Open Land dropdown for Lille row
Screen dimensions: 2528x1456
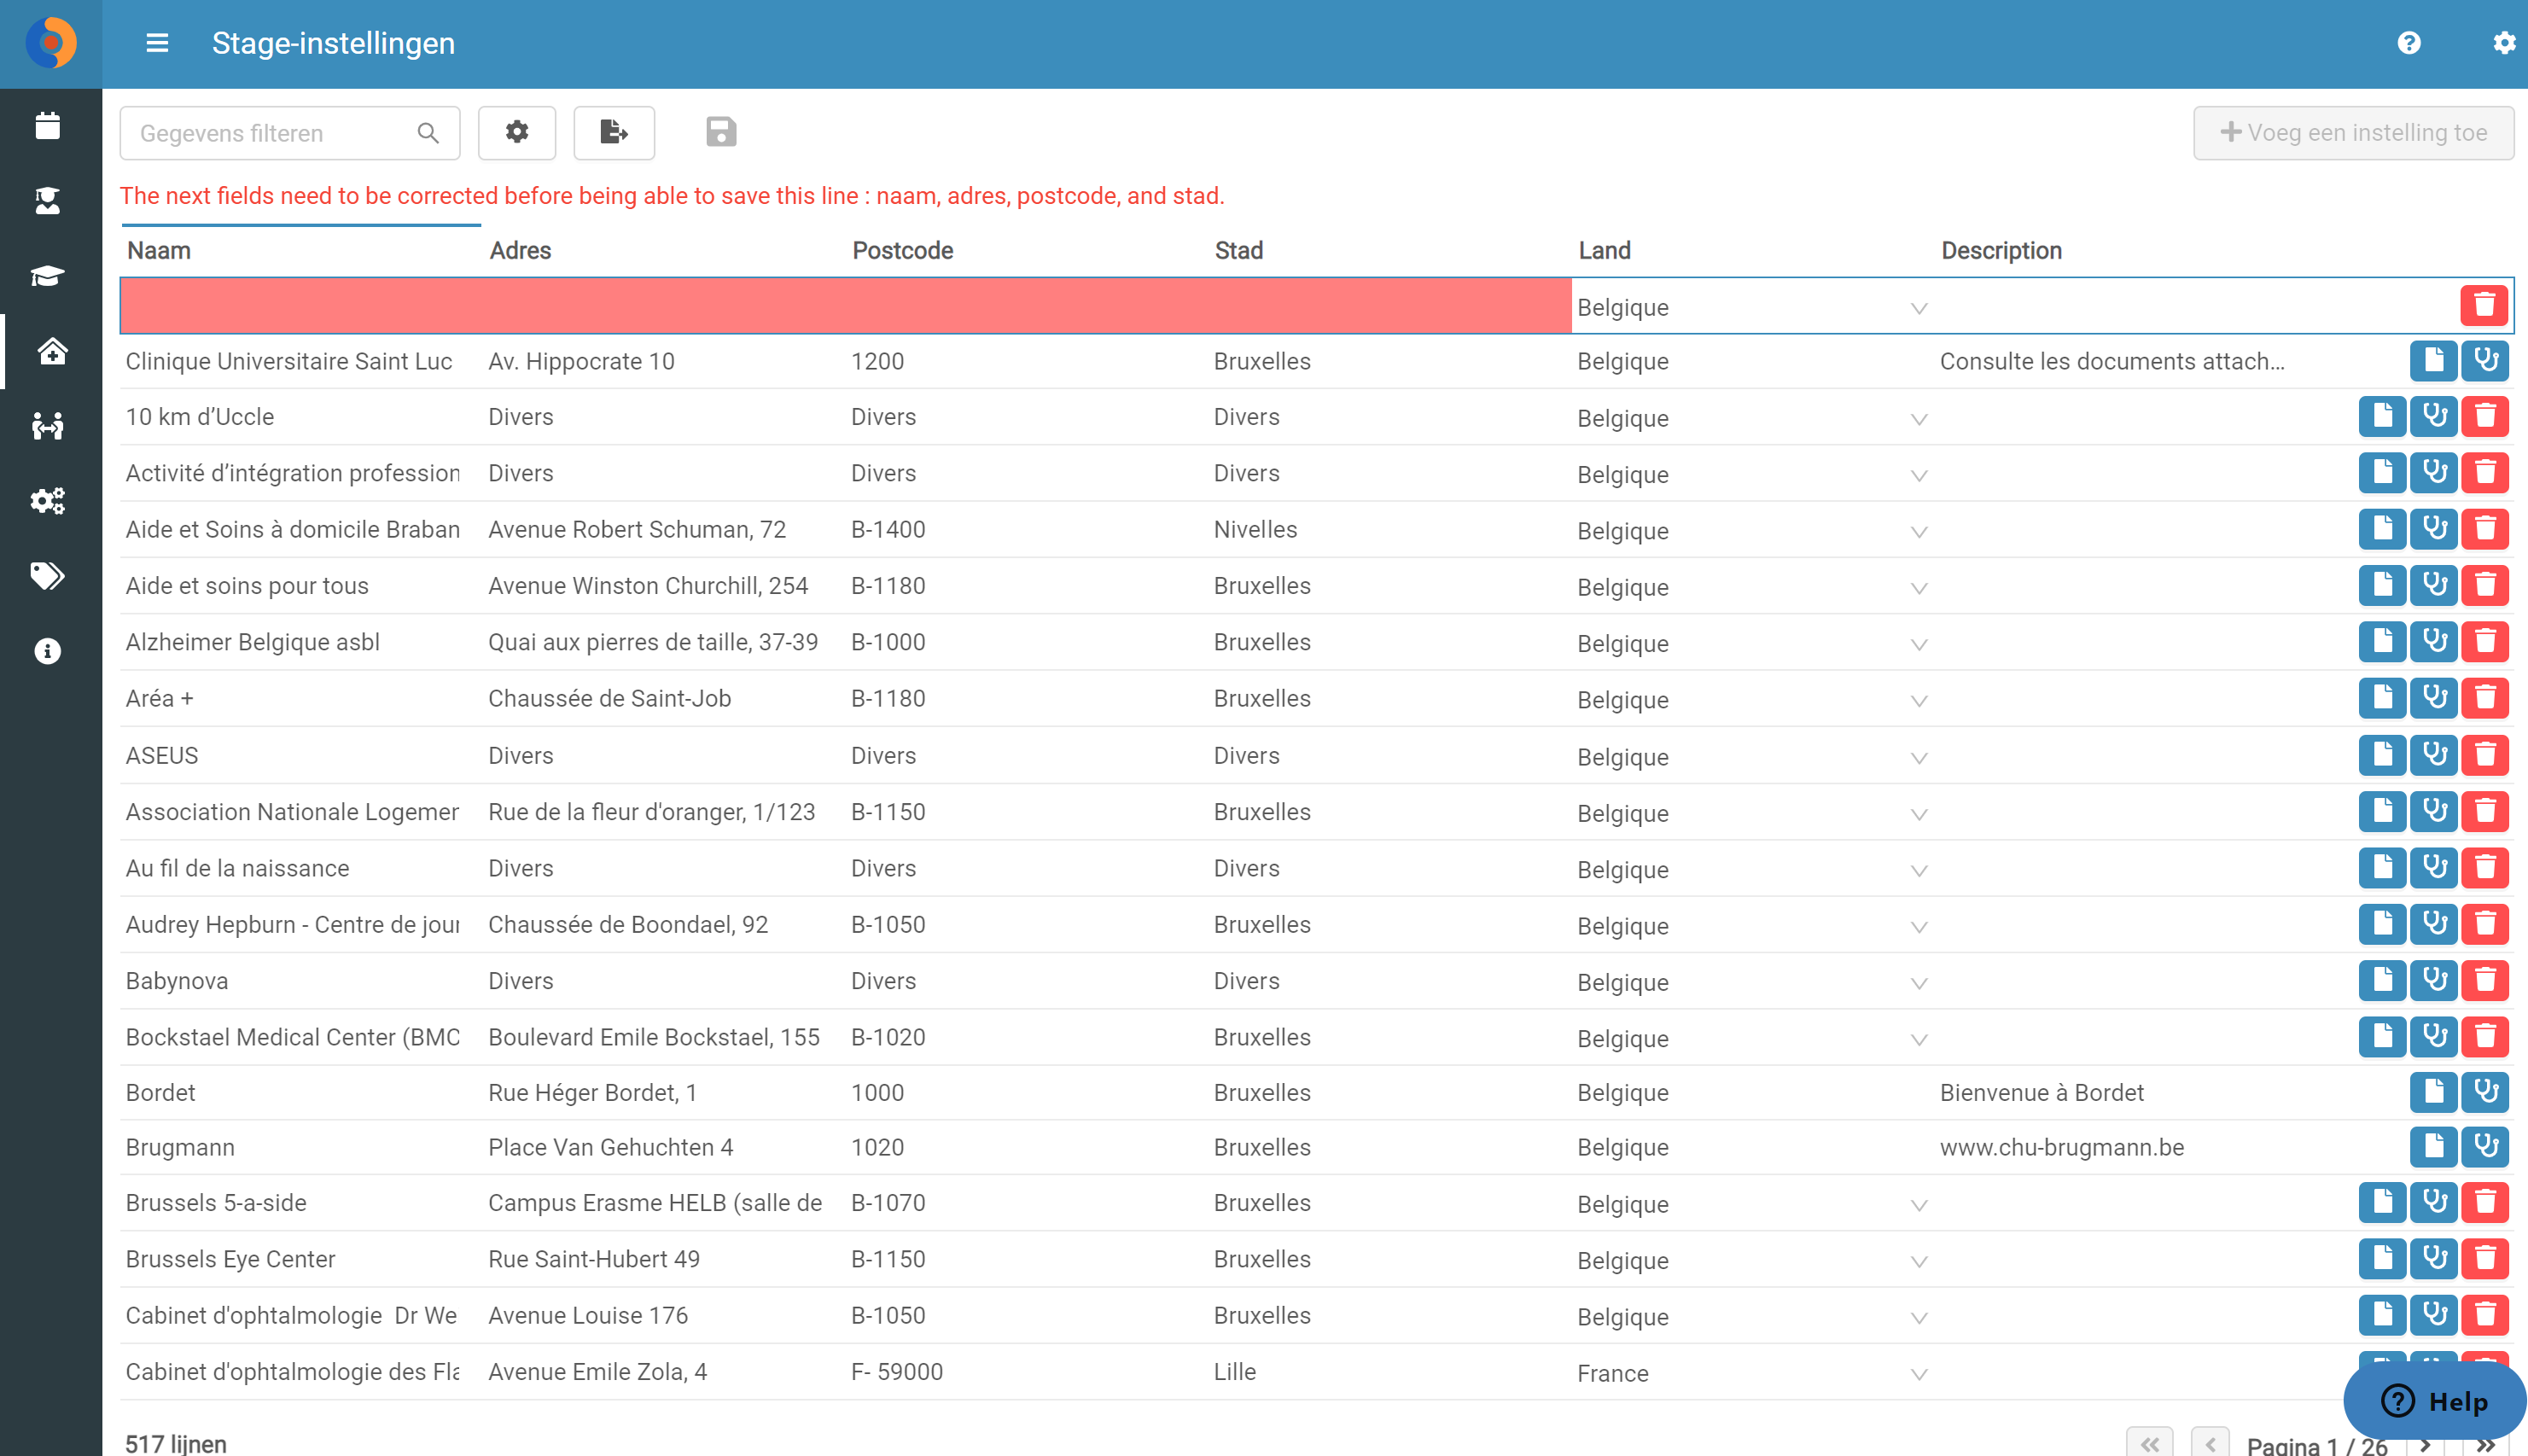1919,1374
